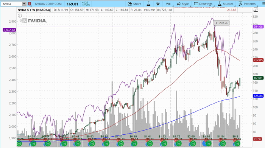The width and height of the screenshot is (265, 148).
Task: Click the chart info exclamation icon
Action: [20, 16]
